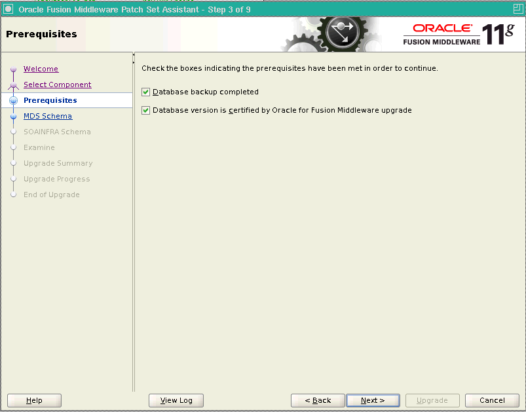Click the Welcome step bullet icon

coord(13,69)
